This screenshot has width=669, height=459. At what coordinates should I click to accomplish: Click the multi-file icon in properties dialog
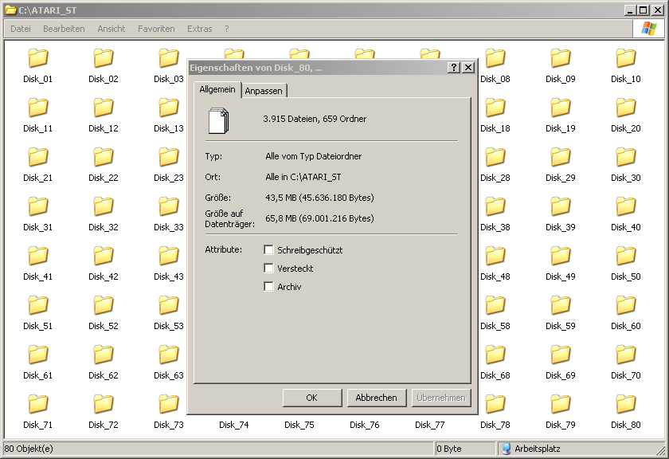click(x=219, y=121)
